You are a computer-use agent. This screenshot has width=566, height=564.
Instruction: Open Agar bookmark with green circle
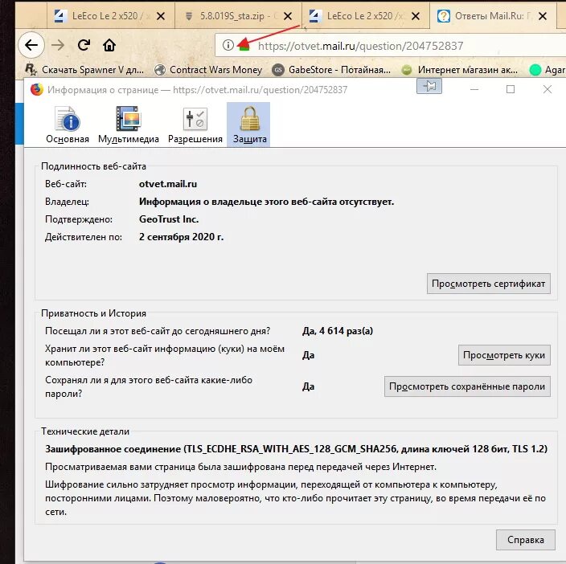(548, 70)
